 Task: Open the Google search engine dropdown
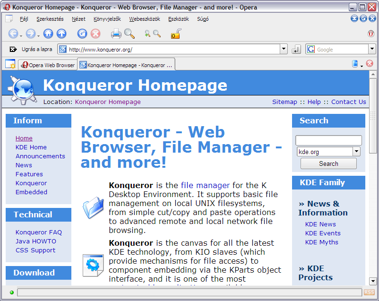372,49
